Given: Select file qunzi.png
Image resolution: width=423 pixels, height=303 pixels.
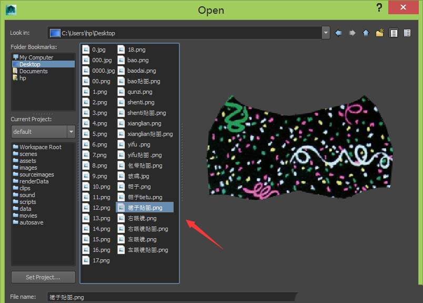Looking at the screenshot, I should click(x=135, y=92).
